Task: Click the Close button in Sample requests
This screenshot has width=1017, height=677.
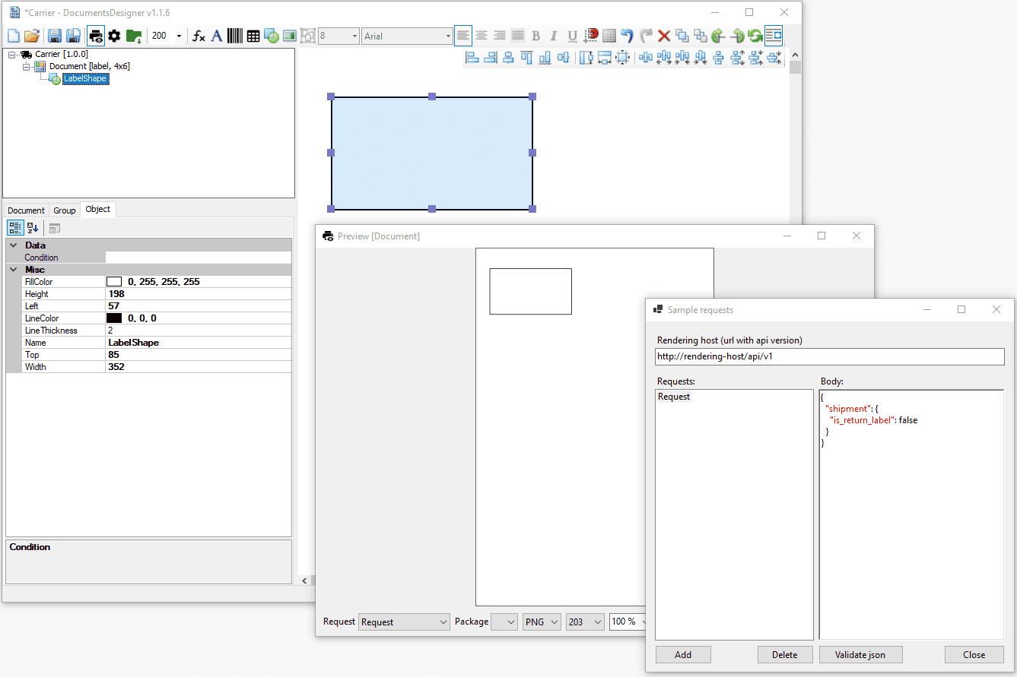Action: click(x=974, y=655)
